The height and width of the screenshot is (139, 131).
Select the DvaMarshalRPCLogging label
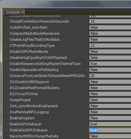click(29, 112)
